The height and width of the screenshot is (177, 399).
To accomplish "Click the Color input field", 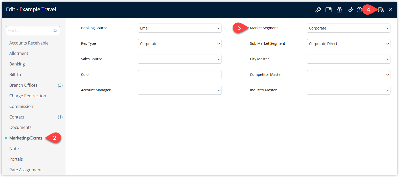I will (x=180, y=75).
